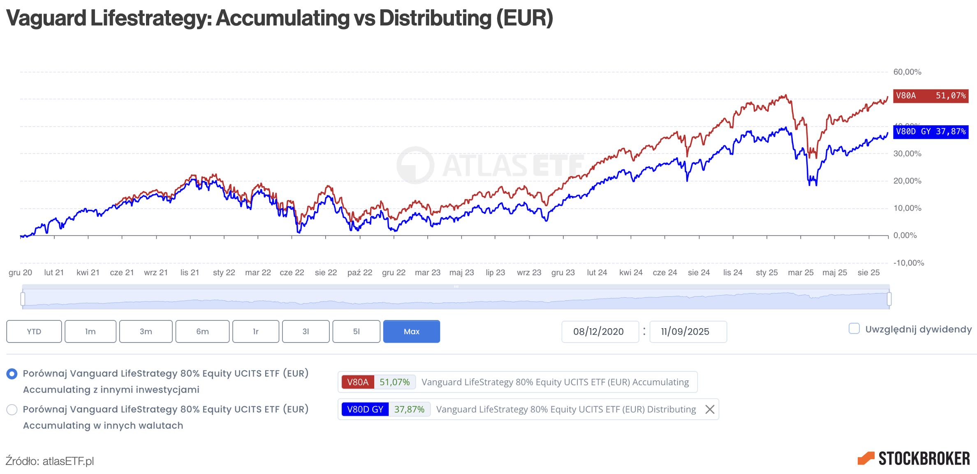Viewport: 977px width, 474px height.
Task: Click the V80A red ticker badge
Action: click(x=357, y=382)
